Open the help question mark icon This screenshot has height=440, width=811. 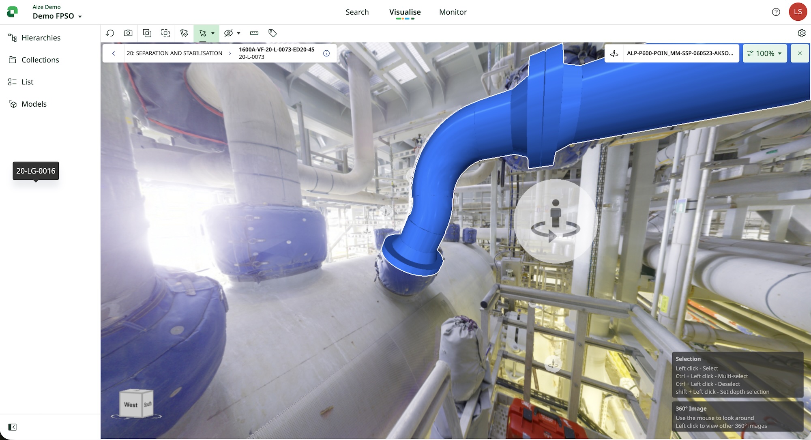(776, 12)
